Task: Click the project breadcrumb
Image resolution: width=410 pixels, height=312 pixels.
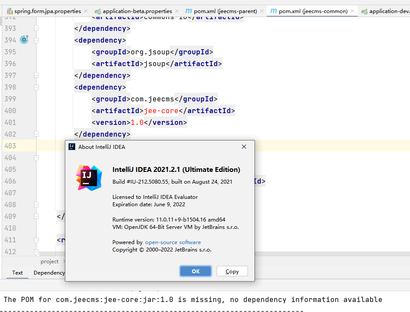Action: point(49,262)
